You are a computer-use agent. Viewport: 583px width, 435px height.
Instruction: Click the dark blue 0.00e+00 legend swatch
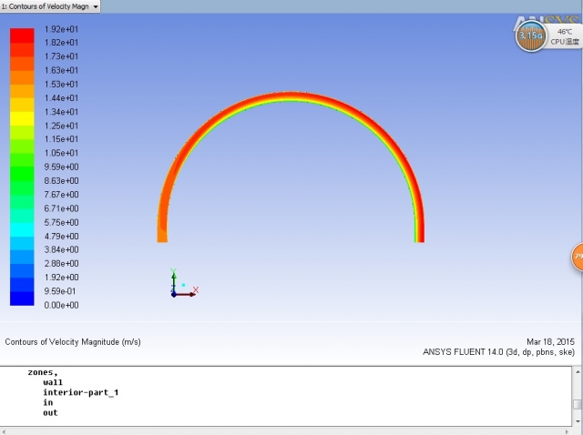[x=22, y=298]
